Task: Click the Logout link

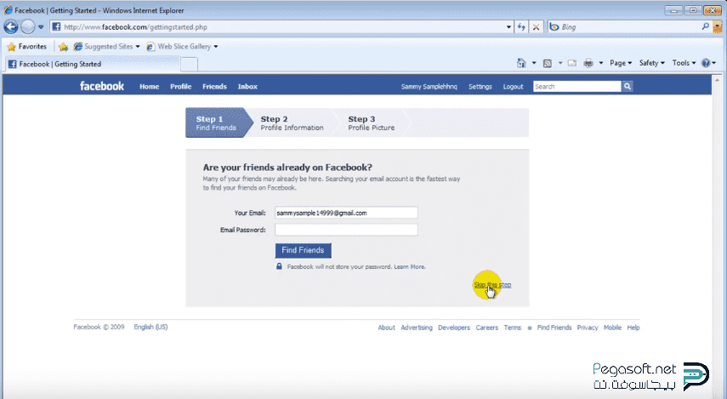Action: coord(513,86)
